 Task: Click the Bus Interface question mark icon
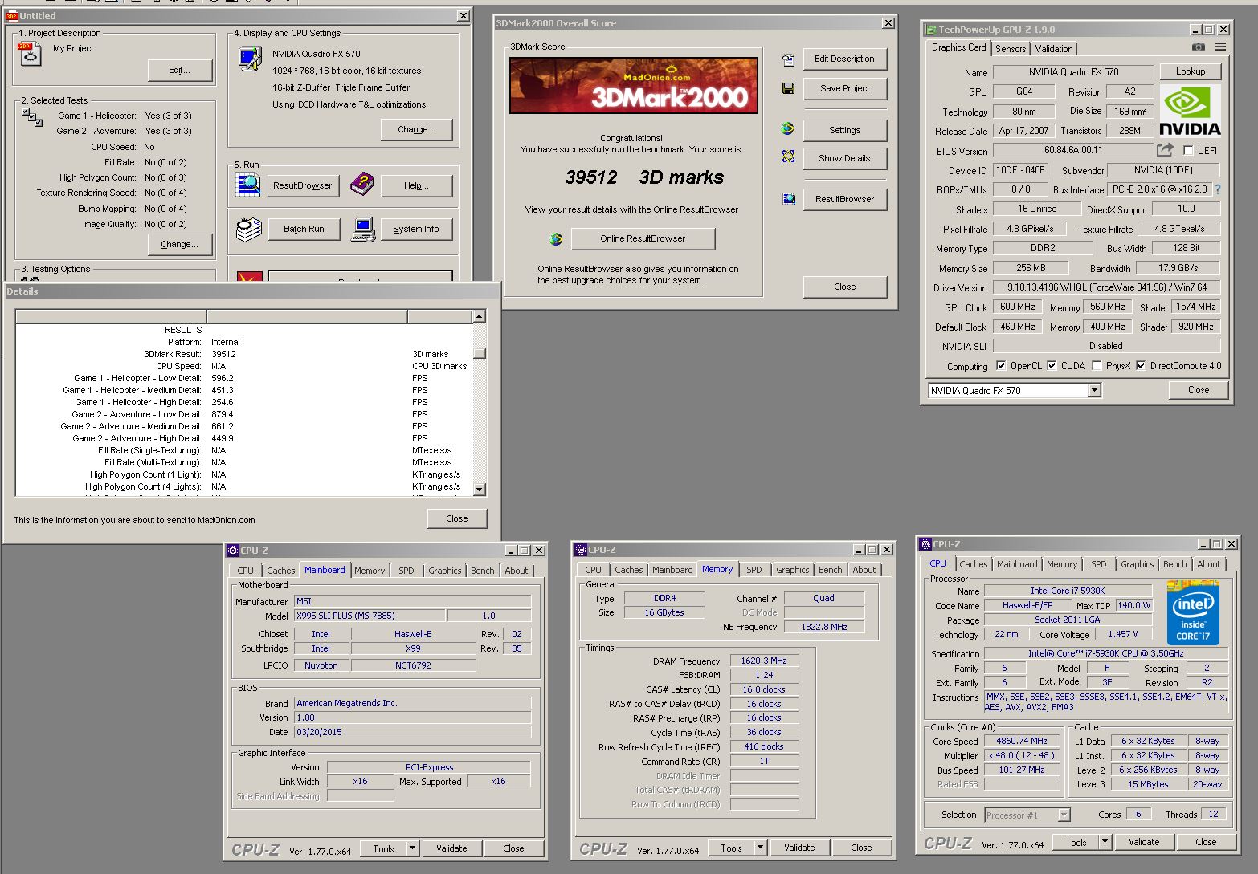1218,189
